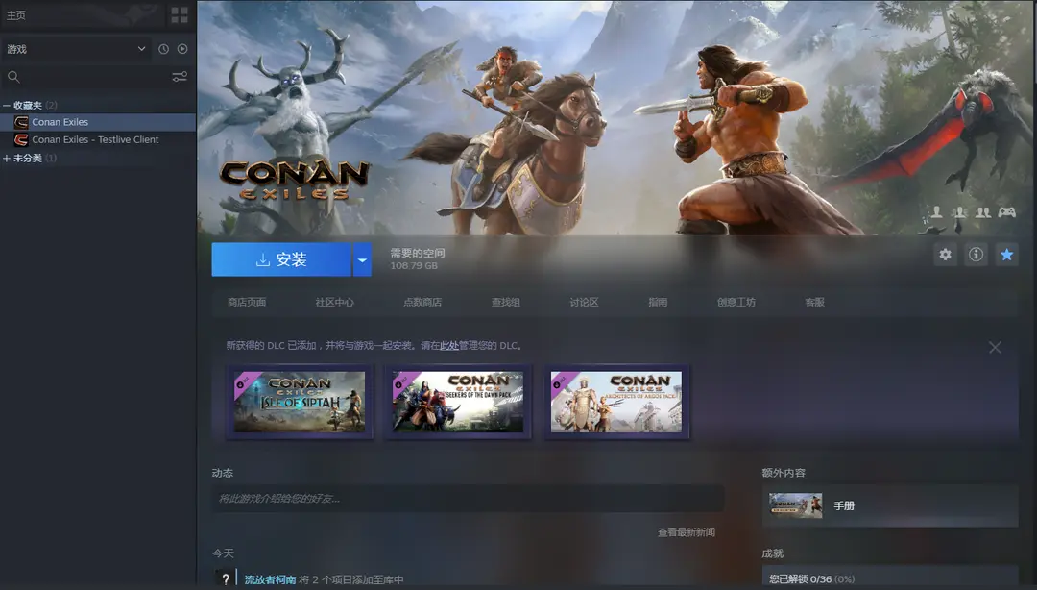Image resolution: width=1037 pixels, height=590 pixels.
Task: Click 查看最新新闻 link
Action: (686, 531)
